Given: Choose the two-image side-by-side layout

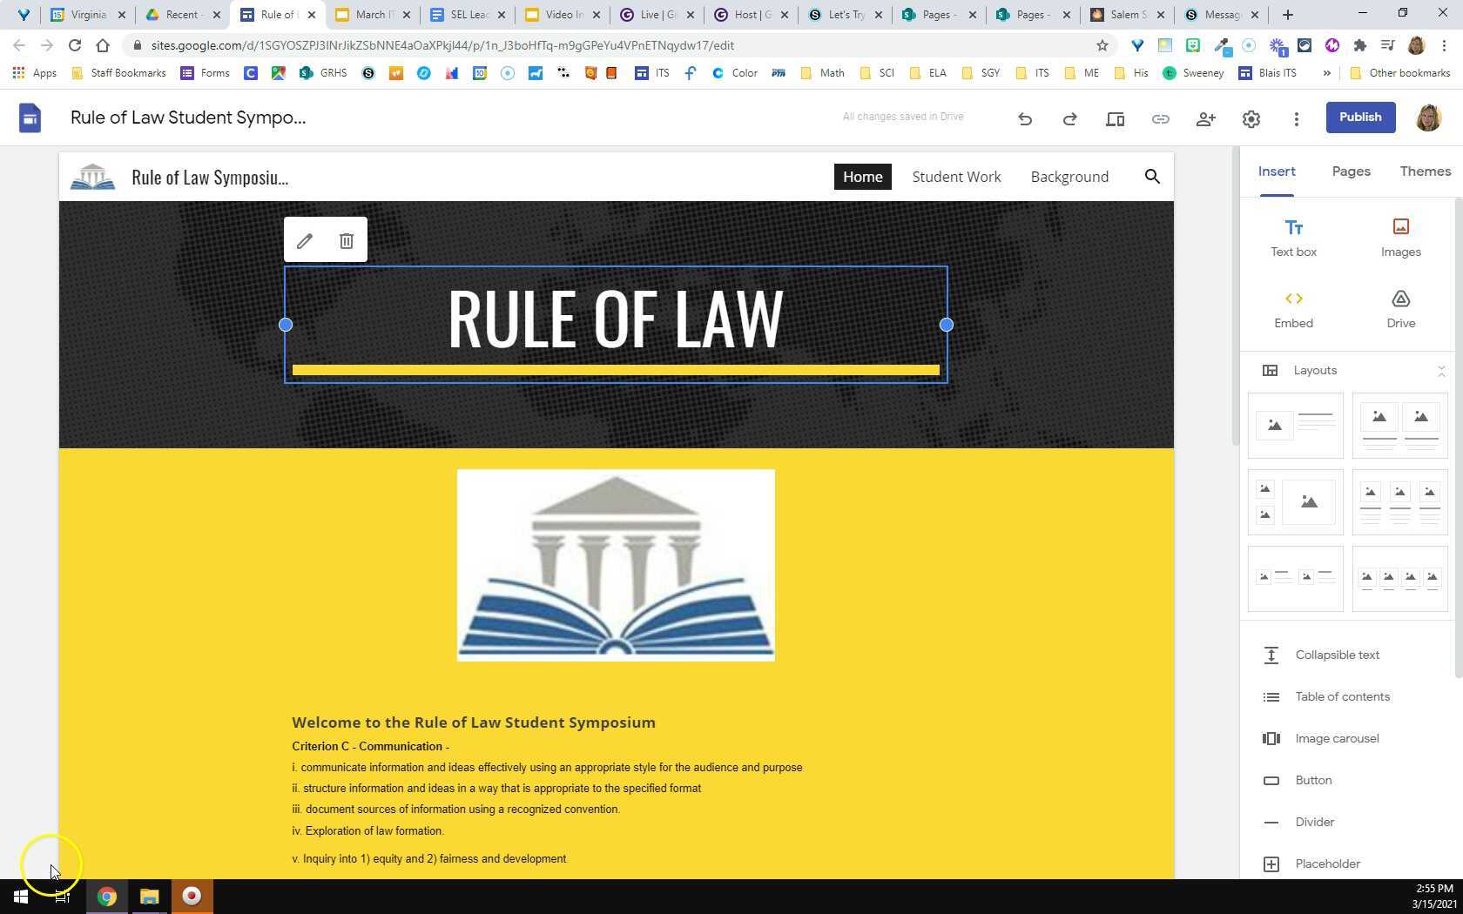Looking at the screenshot, I should pyautogui.click(x=1399, y=426).
